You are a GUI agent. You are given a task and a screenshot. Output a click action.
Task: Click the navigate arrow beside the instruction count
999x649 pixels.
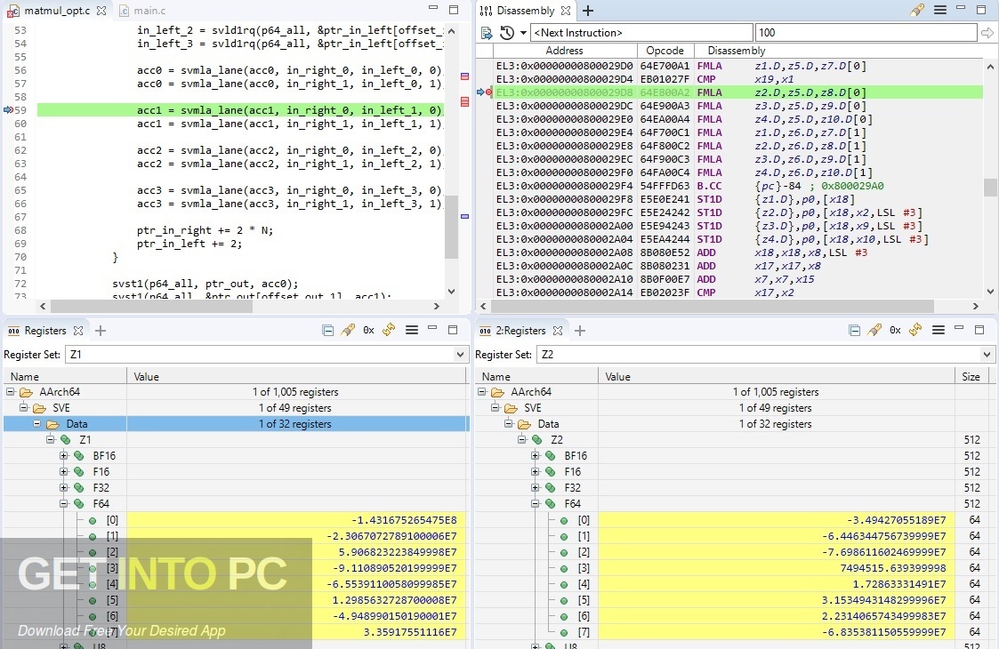coord(987,32)
